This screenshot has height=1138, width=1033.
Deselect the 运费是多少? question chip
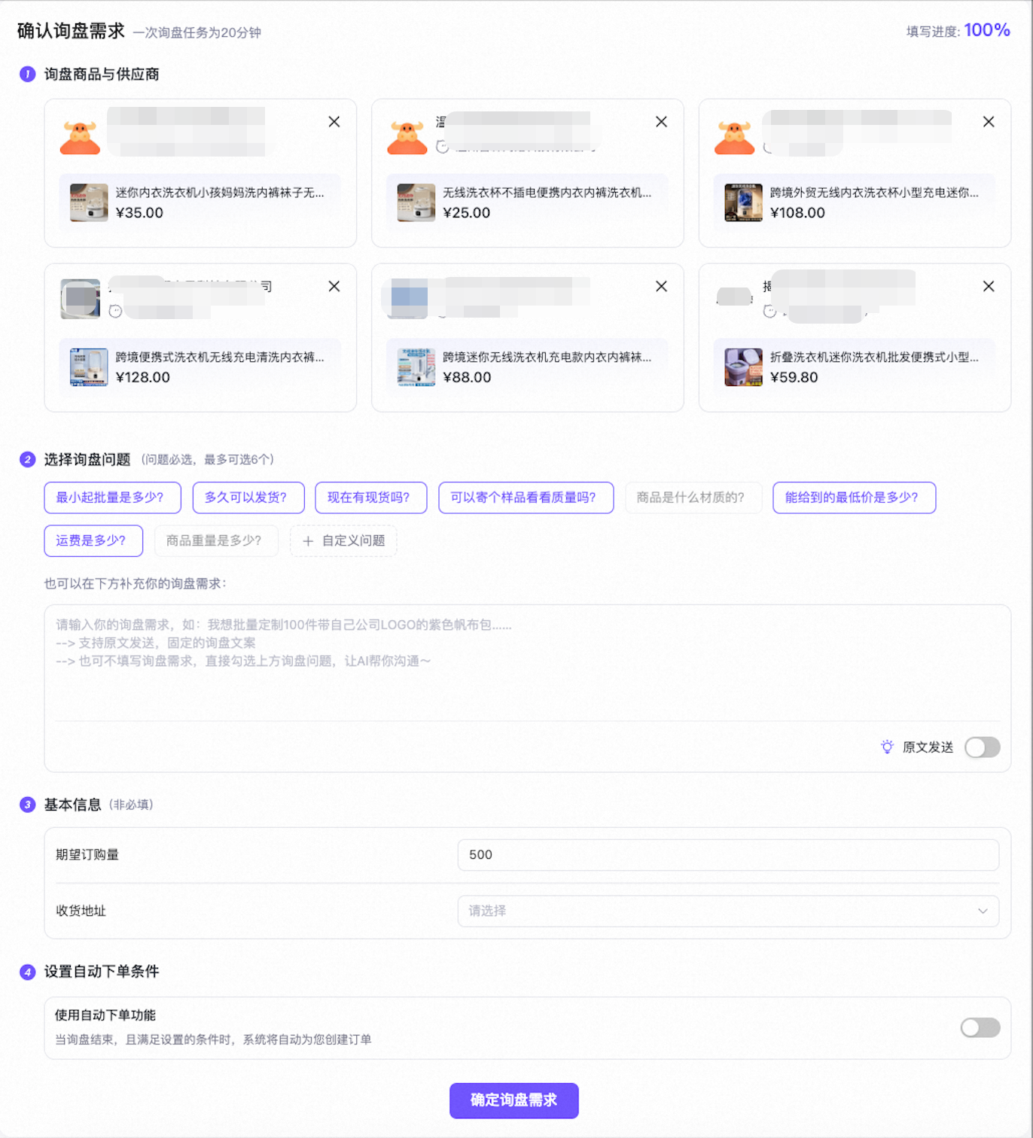pyautogui.click(x=93, y=540)
